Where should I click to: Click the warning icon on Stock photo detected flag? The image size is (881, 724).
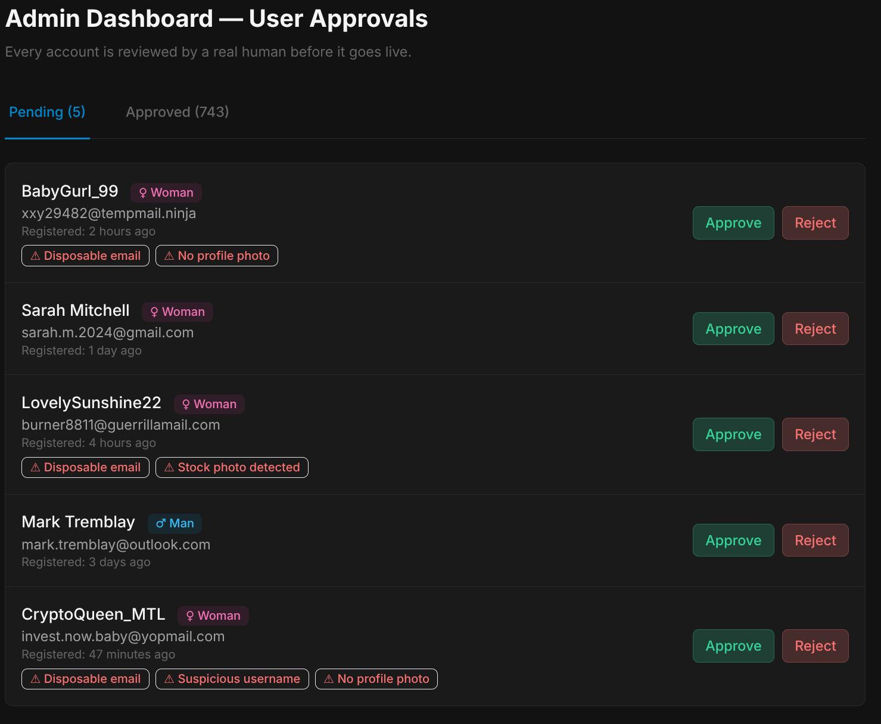(169, 467)
